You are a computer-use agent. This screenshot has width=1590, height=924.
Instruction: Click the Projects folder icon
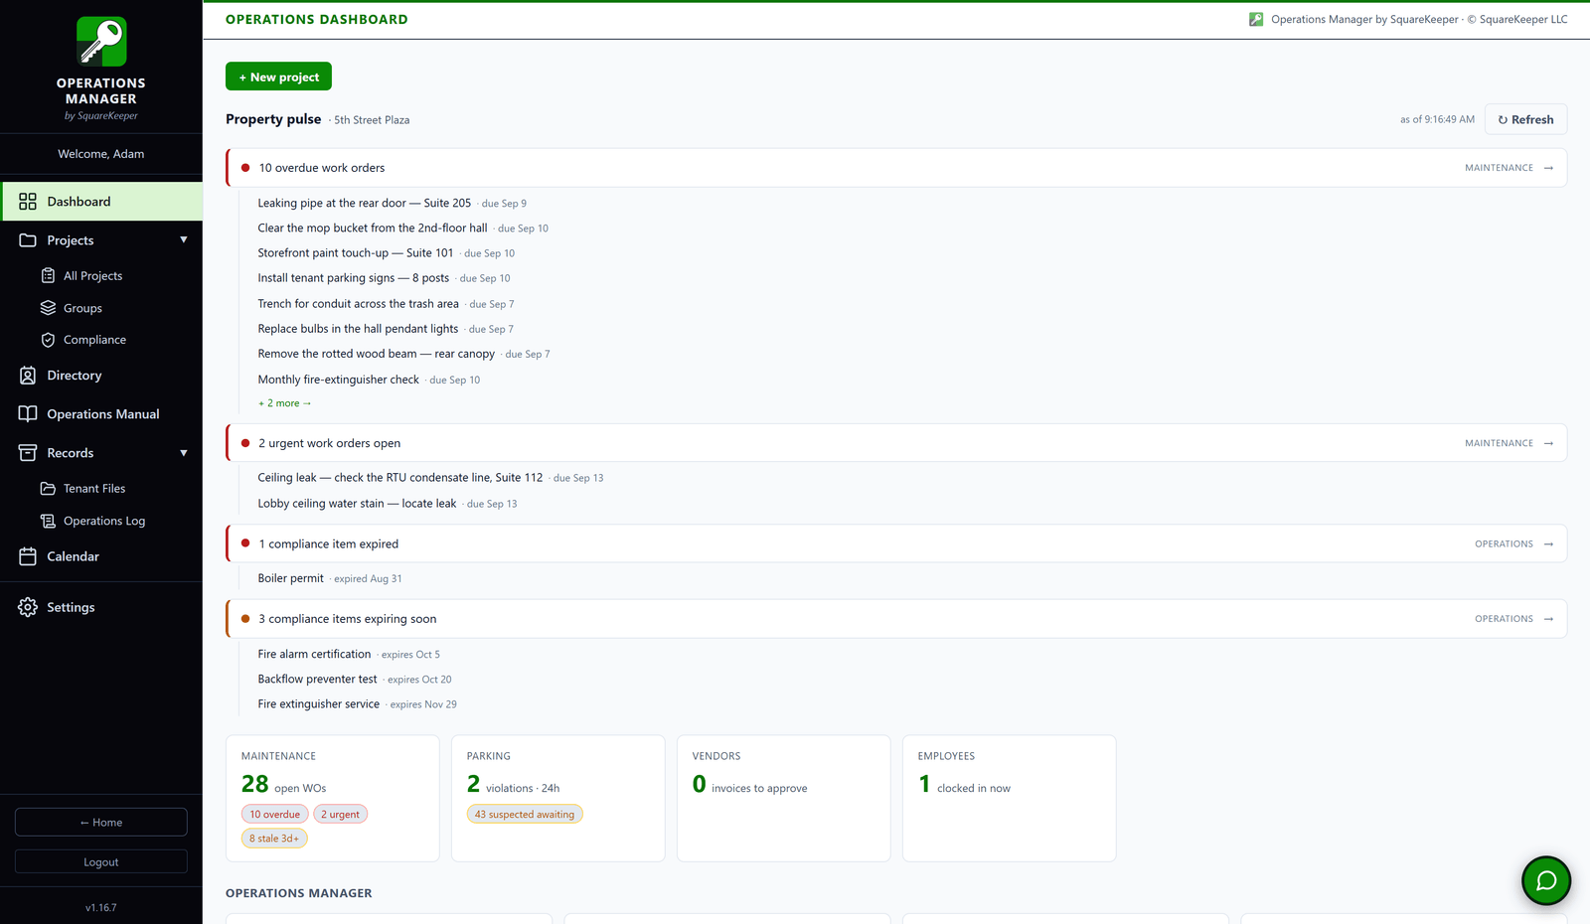(28, 240)
